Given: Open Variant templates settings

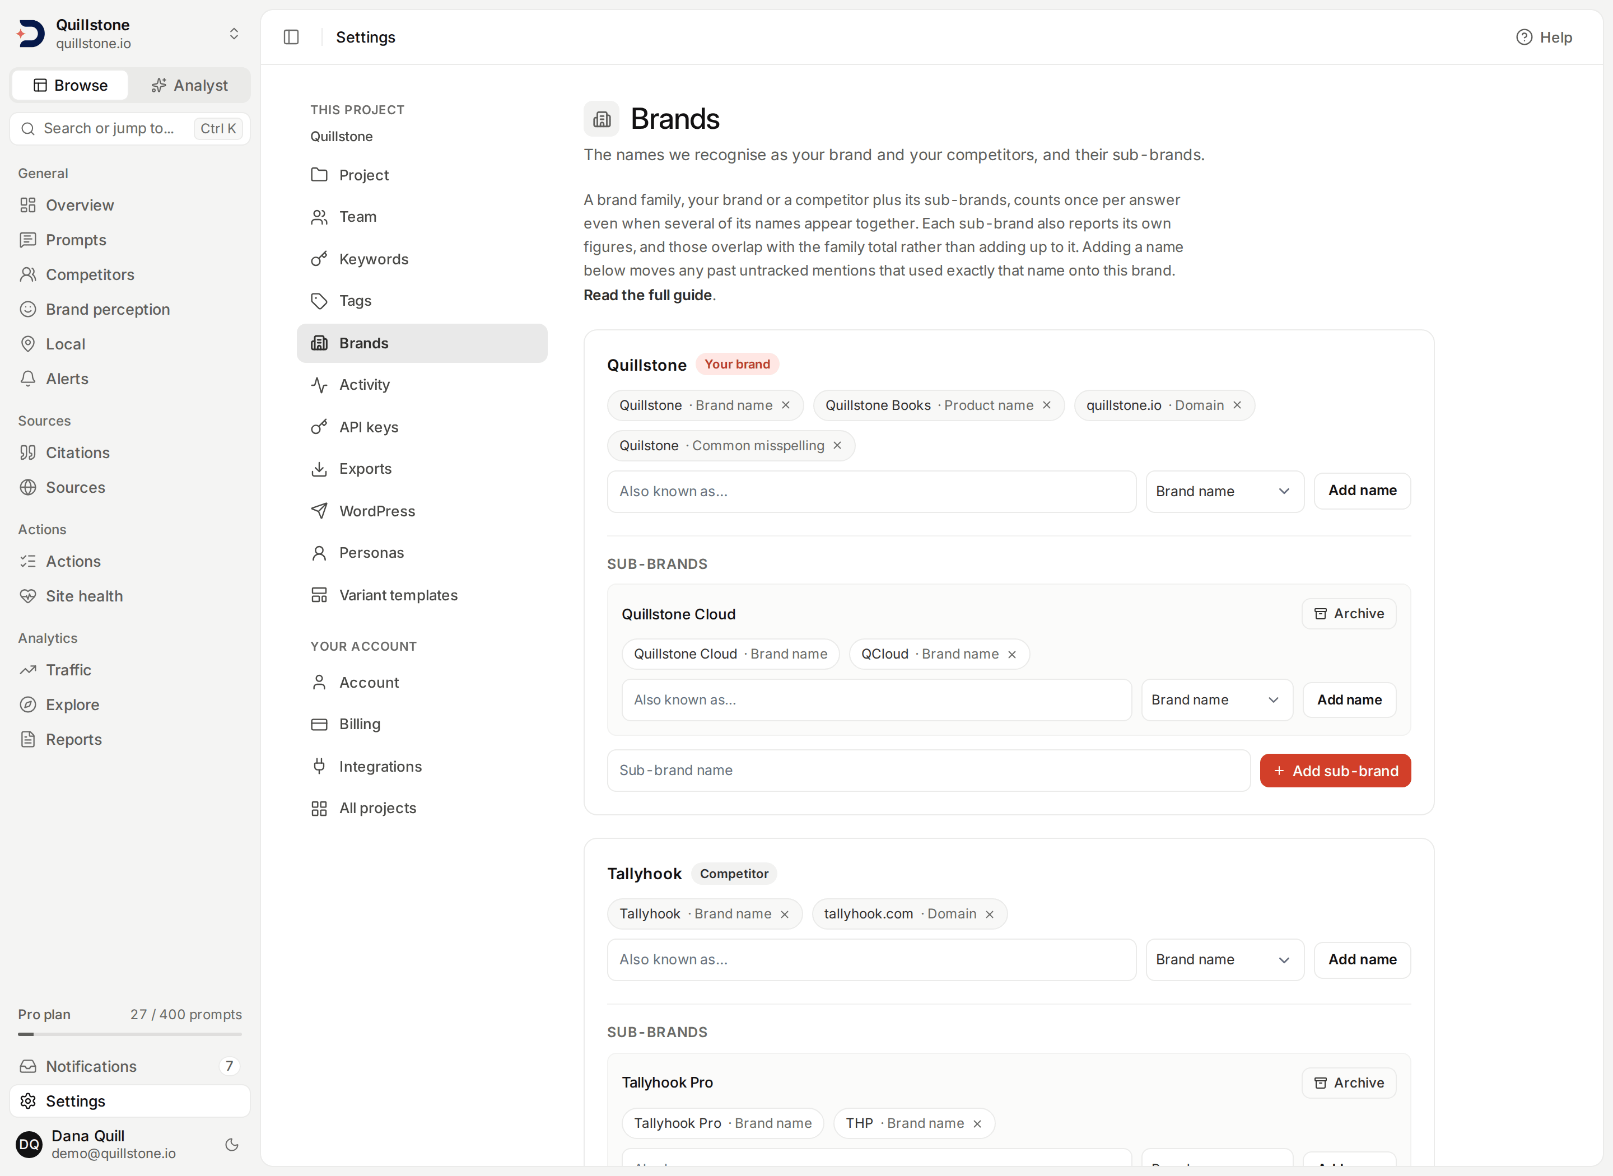Looking at the screenshot, I should (x=422, y=595).
